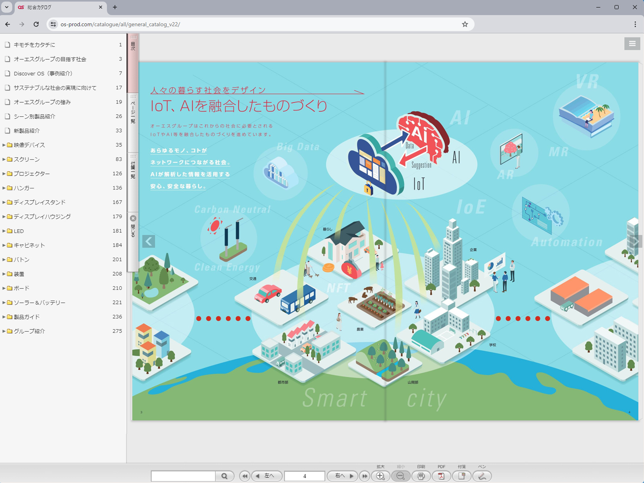Image resolution: width=644 pixels, height=483 pixels.
Task: Jump to first page with rewind button
Action: tap(245, 476)
